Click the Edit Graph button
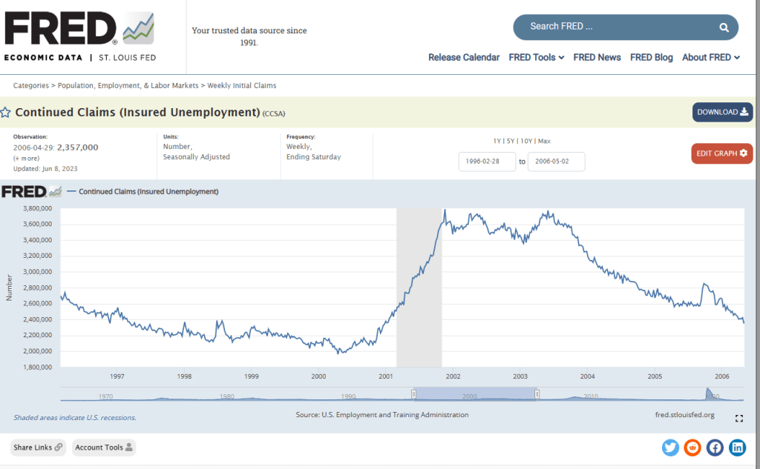This screenshot has height=469, width=760. (721, 153)
